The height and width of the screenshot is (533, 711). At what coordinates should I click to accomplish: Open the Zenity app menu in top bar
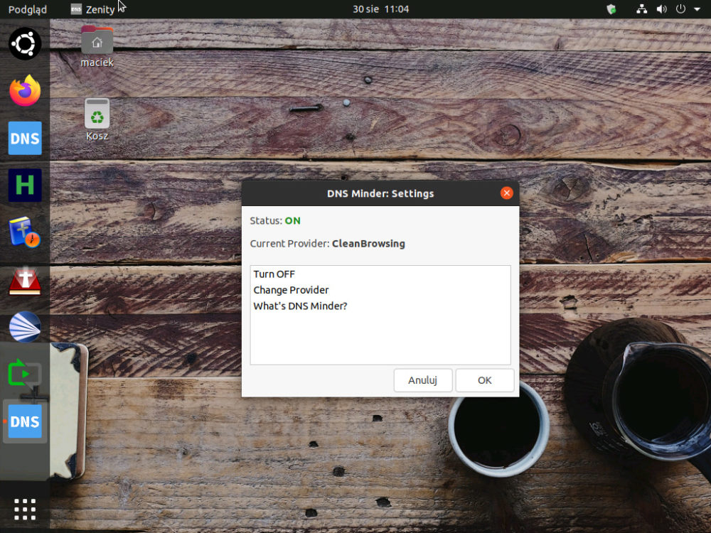pos(93,9)
